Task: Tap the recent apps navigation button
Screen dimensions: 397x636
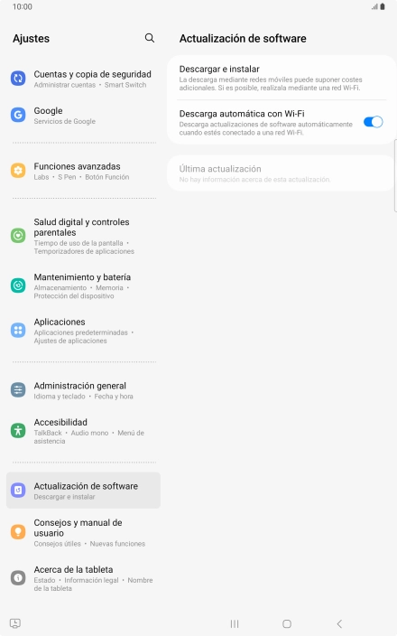Action: point(235,623)
